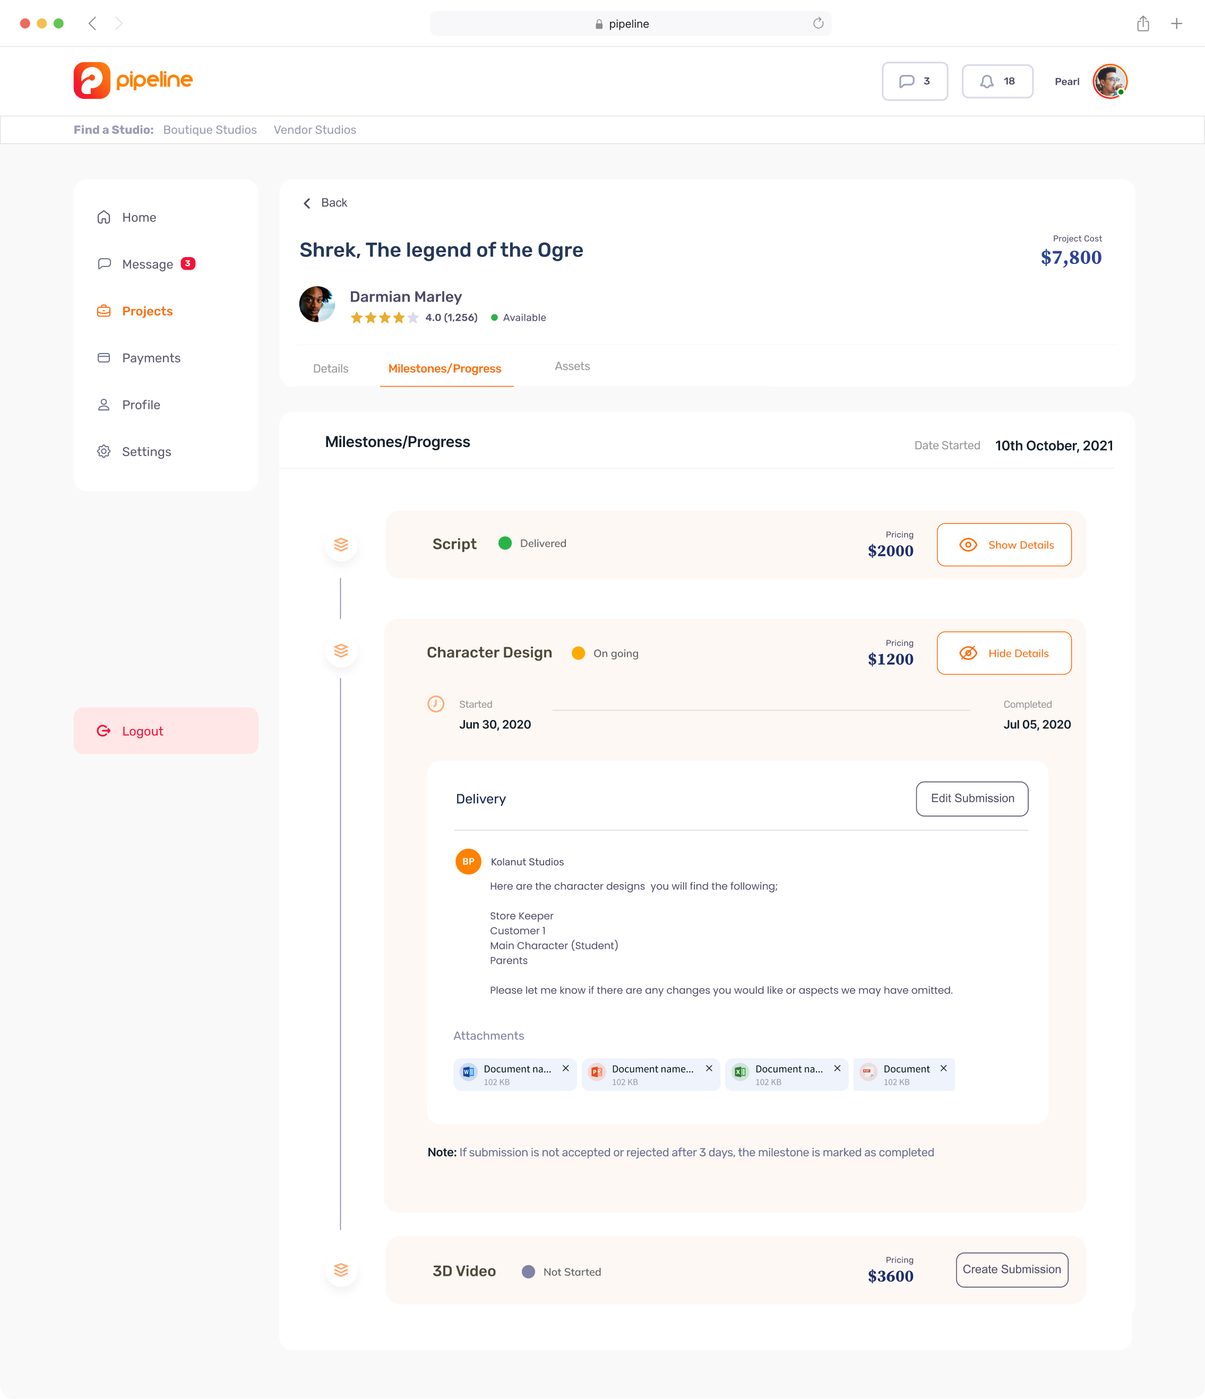Click the Profile person icon
This screenshot has width=1205, height=1399.
point(104,405)
